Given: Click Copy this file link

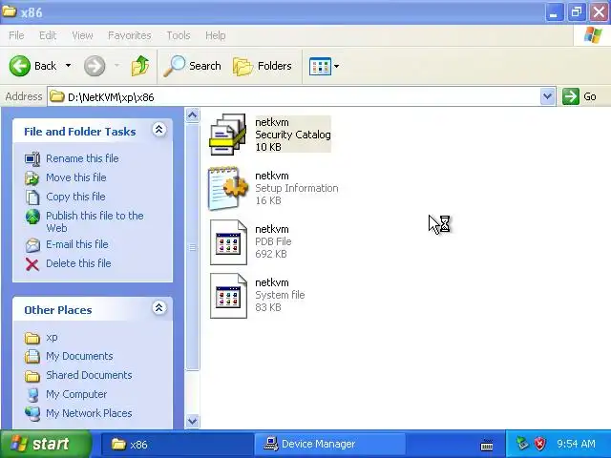Looking at the screenshot, I should tap(75, 197).
